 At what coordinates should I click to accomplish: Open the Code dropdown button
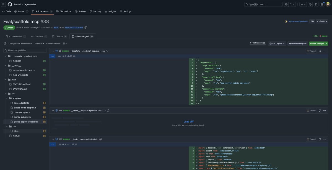322,21
